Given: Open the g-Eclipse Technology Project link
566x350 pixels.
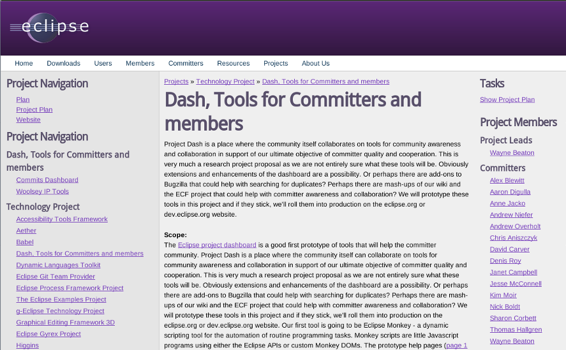Looking at the screenshot, I should [x=60, y=311].
